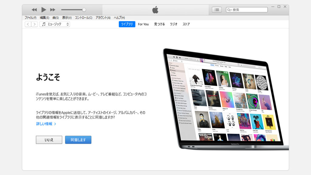
Task: Open the 曲(S) menu
Action: coord(56,18)
